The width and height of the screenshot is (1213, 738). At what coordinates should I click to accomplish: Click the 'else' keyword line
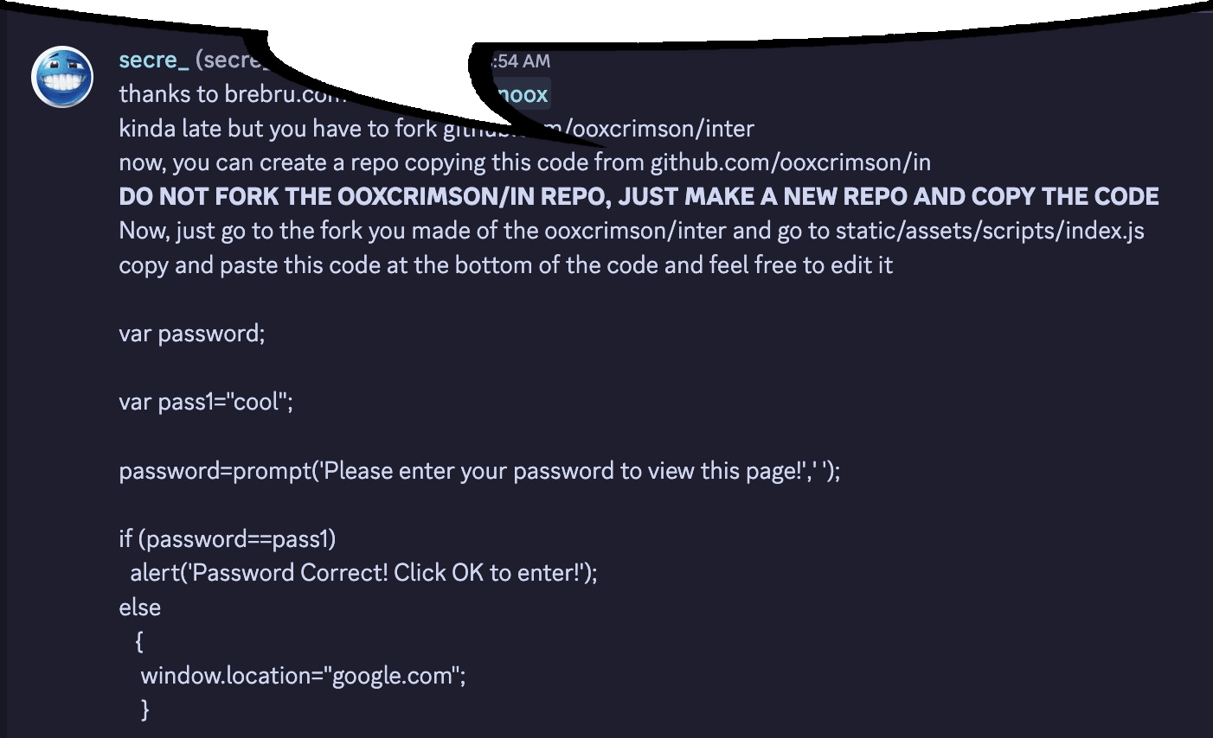(140, 608)
